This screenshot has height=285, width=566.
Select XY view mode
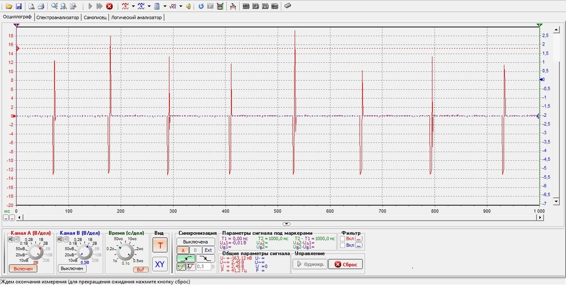click(x=160, y=264)
